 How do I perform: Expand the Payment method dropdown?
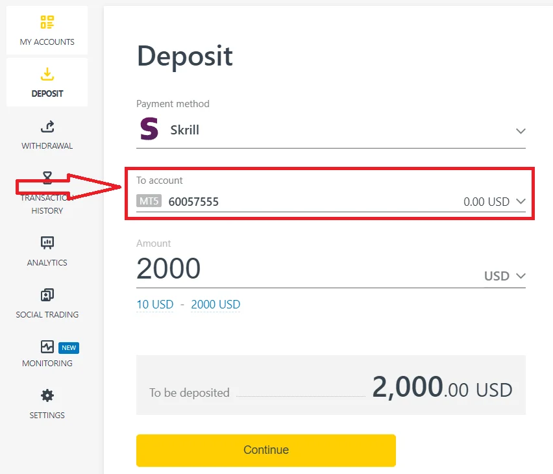(x=521, y=131)
